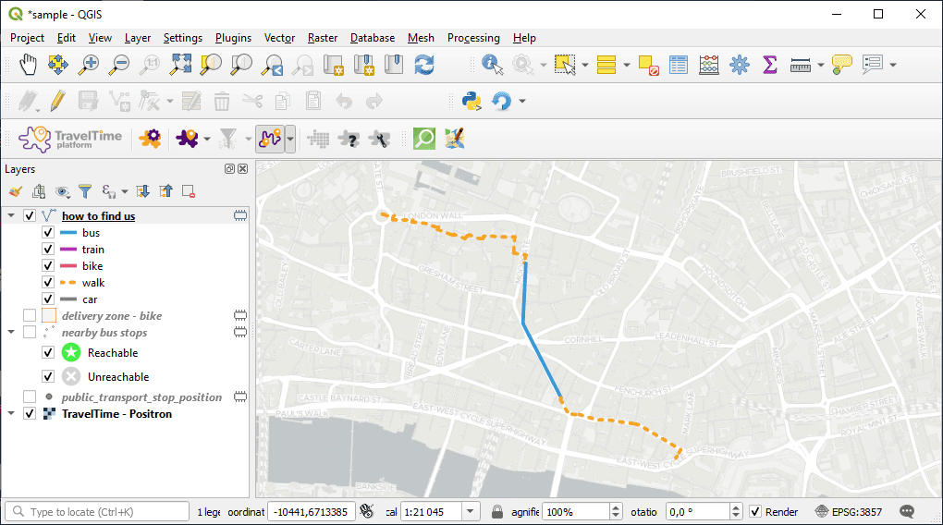This screenshot has width=943, height=525.
Task: Select the Pan Map hand tool
Action: 29,65
